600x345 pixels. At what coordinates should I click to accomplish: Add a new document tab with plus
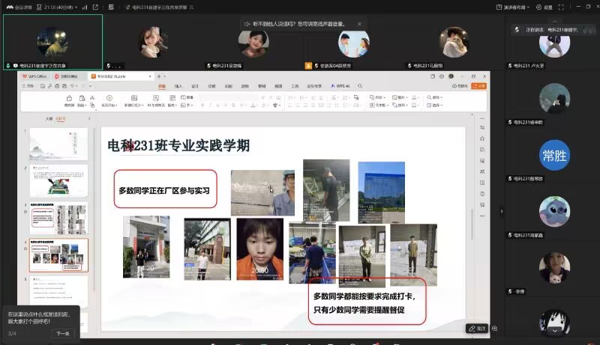tap(158, 76)
